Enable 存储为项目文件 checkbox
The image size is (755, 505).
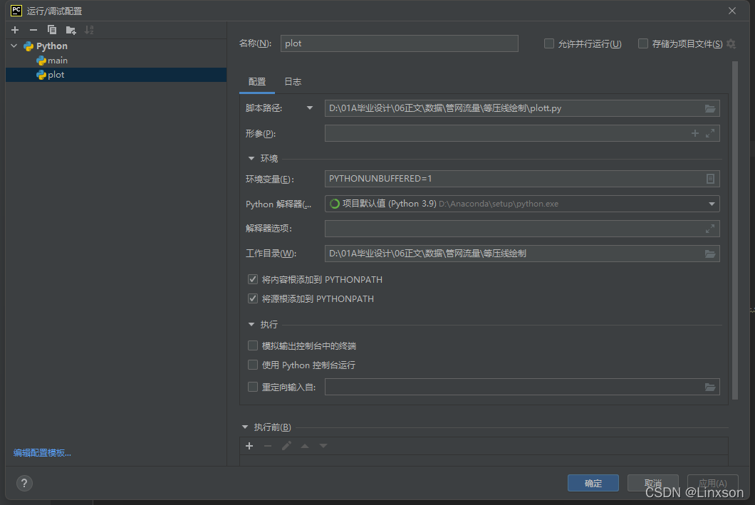point(642,44)
